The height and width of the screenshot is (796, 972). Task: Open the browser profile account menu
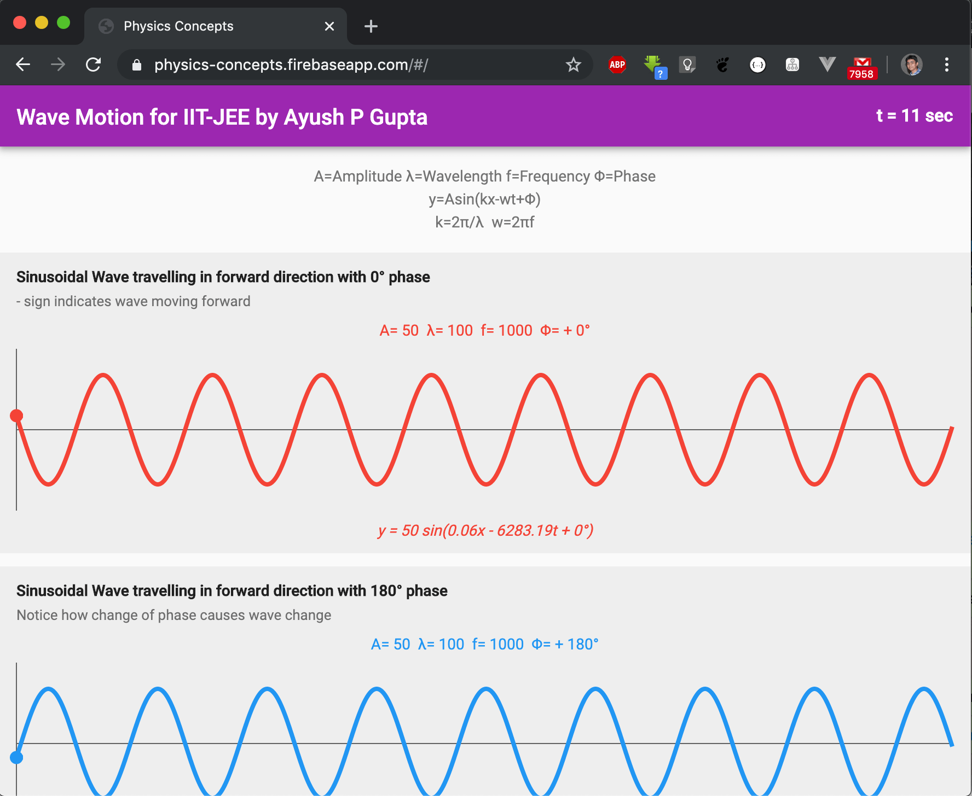912,65
